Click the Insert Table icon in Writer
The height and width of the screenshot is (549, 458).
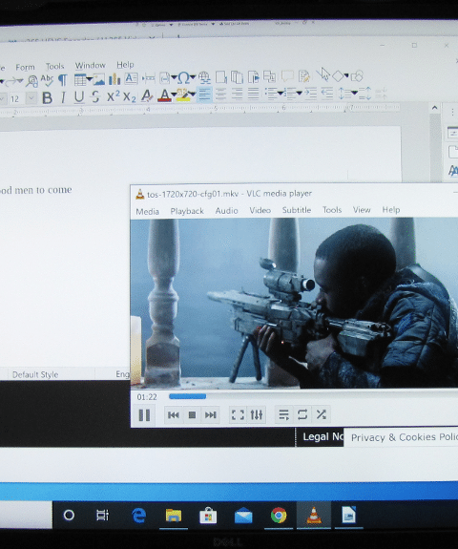80,79
